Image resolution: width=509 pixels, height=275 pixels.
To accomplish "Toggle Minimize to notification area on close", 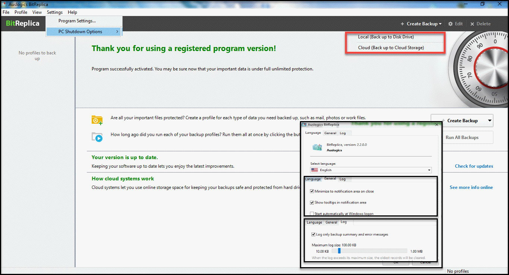I will pos(312,191).
